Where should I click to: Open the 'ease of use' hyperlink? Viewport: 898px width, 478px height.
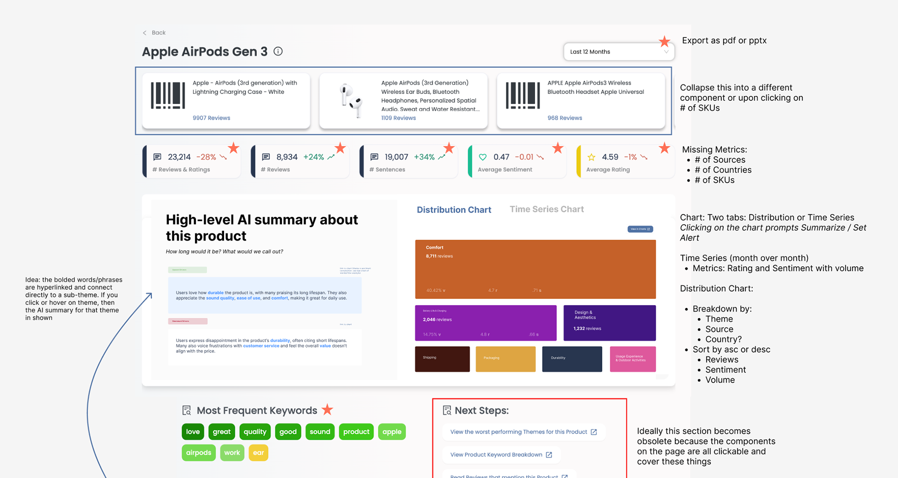click(248, 298)
